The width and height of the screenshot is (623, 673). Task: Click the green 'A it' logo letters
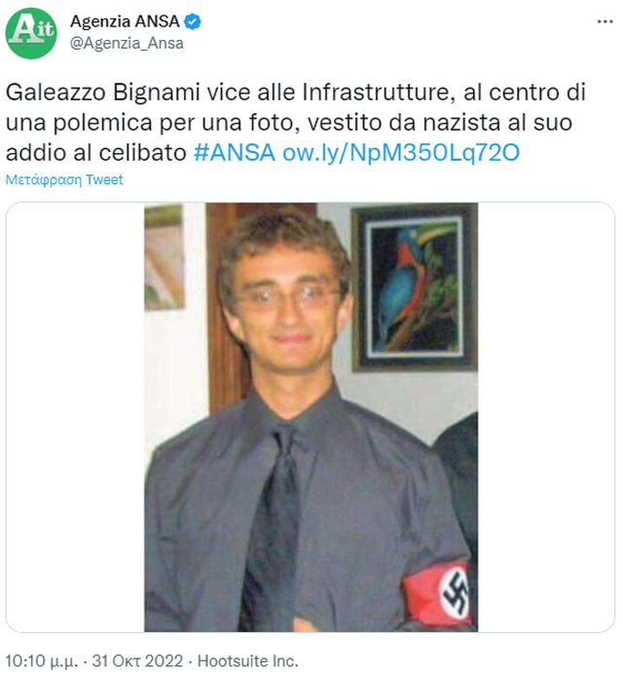pyautogui.click(x=32, y=31)
